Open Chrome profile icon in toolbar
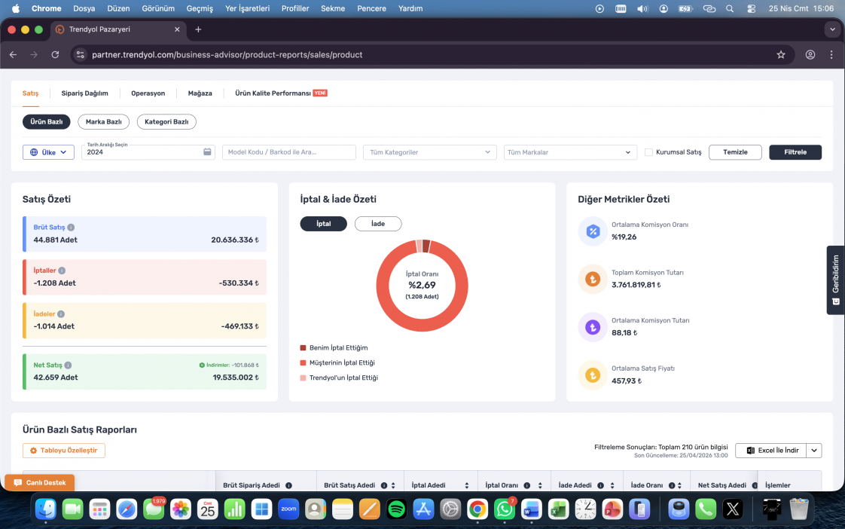 [x=810, y=54]
